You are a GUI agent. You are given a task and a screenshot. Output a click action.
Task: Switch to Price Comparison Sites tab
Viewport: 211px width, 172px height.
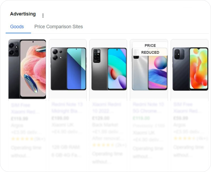pos(59,27)
